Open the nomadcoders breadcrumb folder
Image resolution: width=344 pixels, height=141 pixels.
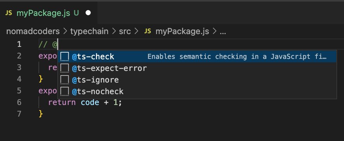[x=33, y=31]
